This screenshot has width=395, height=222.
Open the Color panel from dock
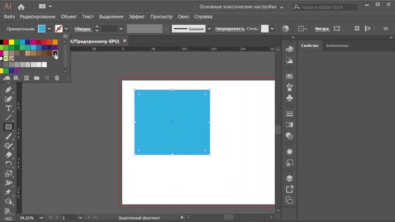pyautogui.click(x=289, y=49)
